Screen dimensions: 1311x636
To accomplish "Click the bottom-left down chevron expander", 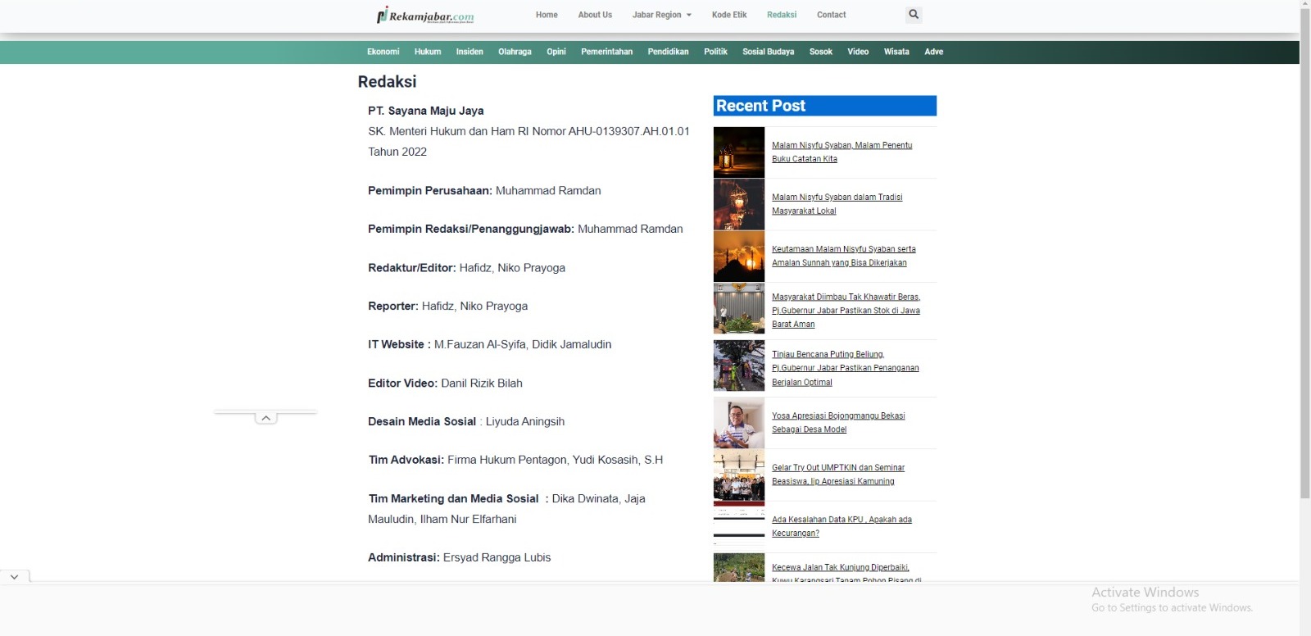I will (x=14, y=577).
